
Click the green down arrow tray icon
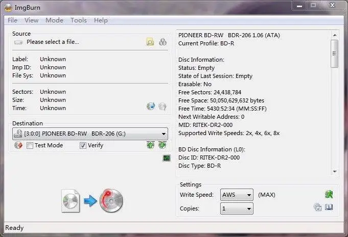[162, 145]
